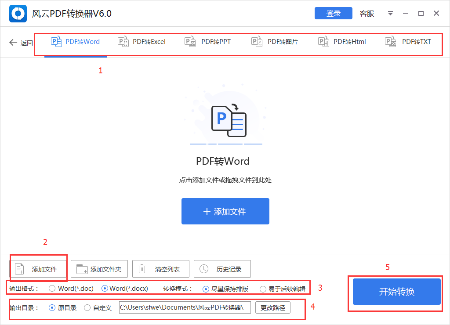Click the 转换模式 label

pos(178,289)
